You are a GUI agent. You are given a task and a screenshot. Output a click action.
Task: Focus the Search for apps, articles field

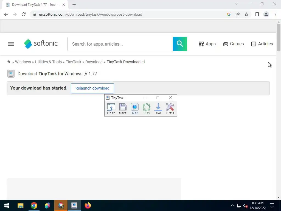[120, 44]
